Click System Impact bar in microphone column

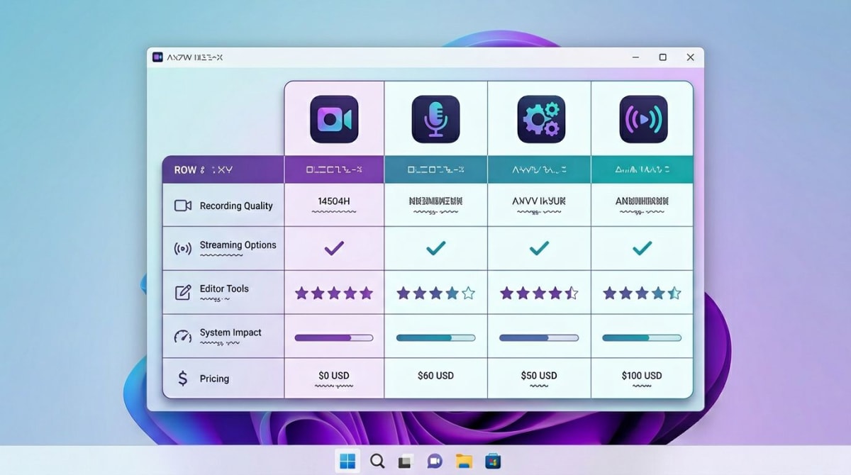[436, 338]
